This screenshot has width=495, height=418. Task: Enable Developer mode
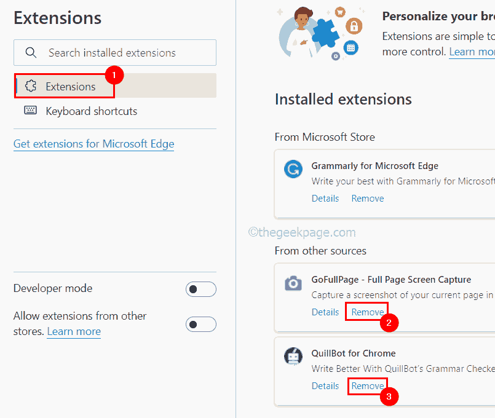click(201, 289)
